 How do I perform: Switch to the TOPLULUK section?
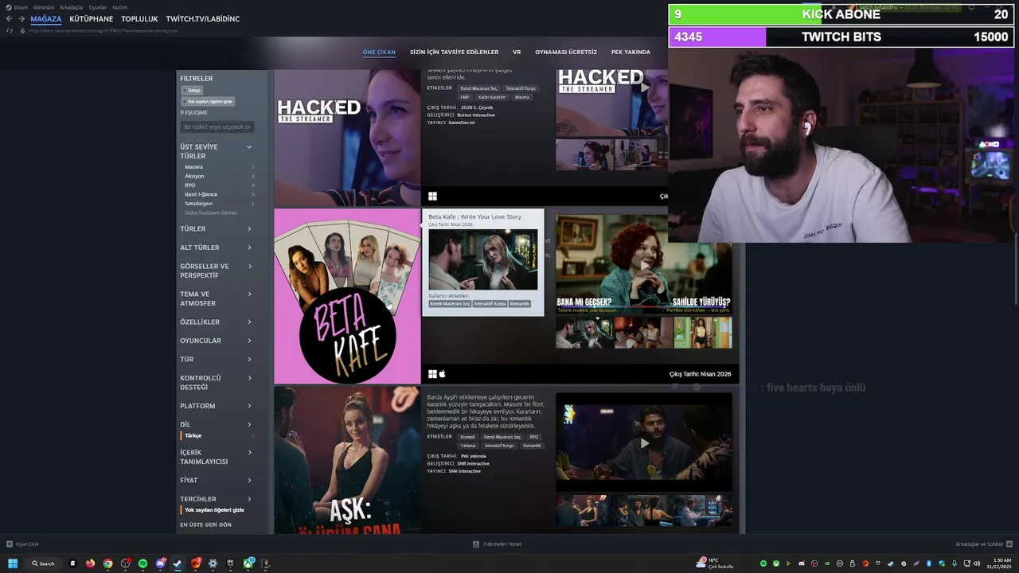[x=139, y=18]
